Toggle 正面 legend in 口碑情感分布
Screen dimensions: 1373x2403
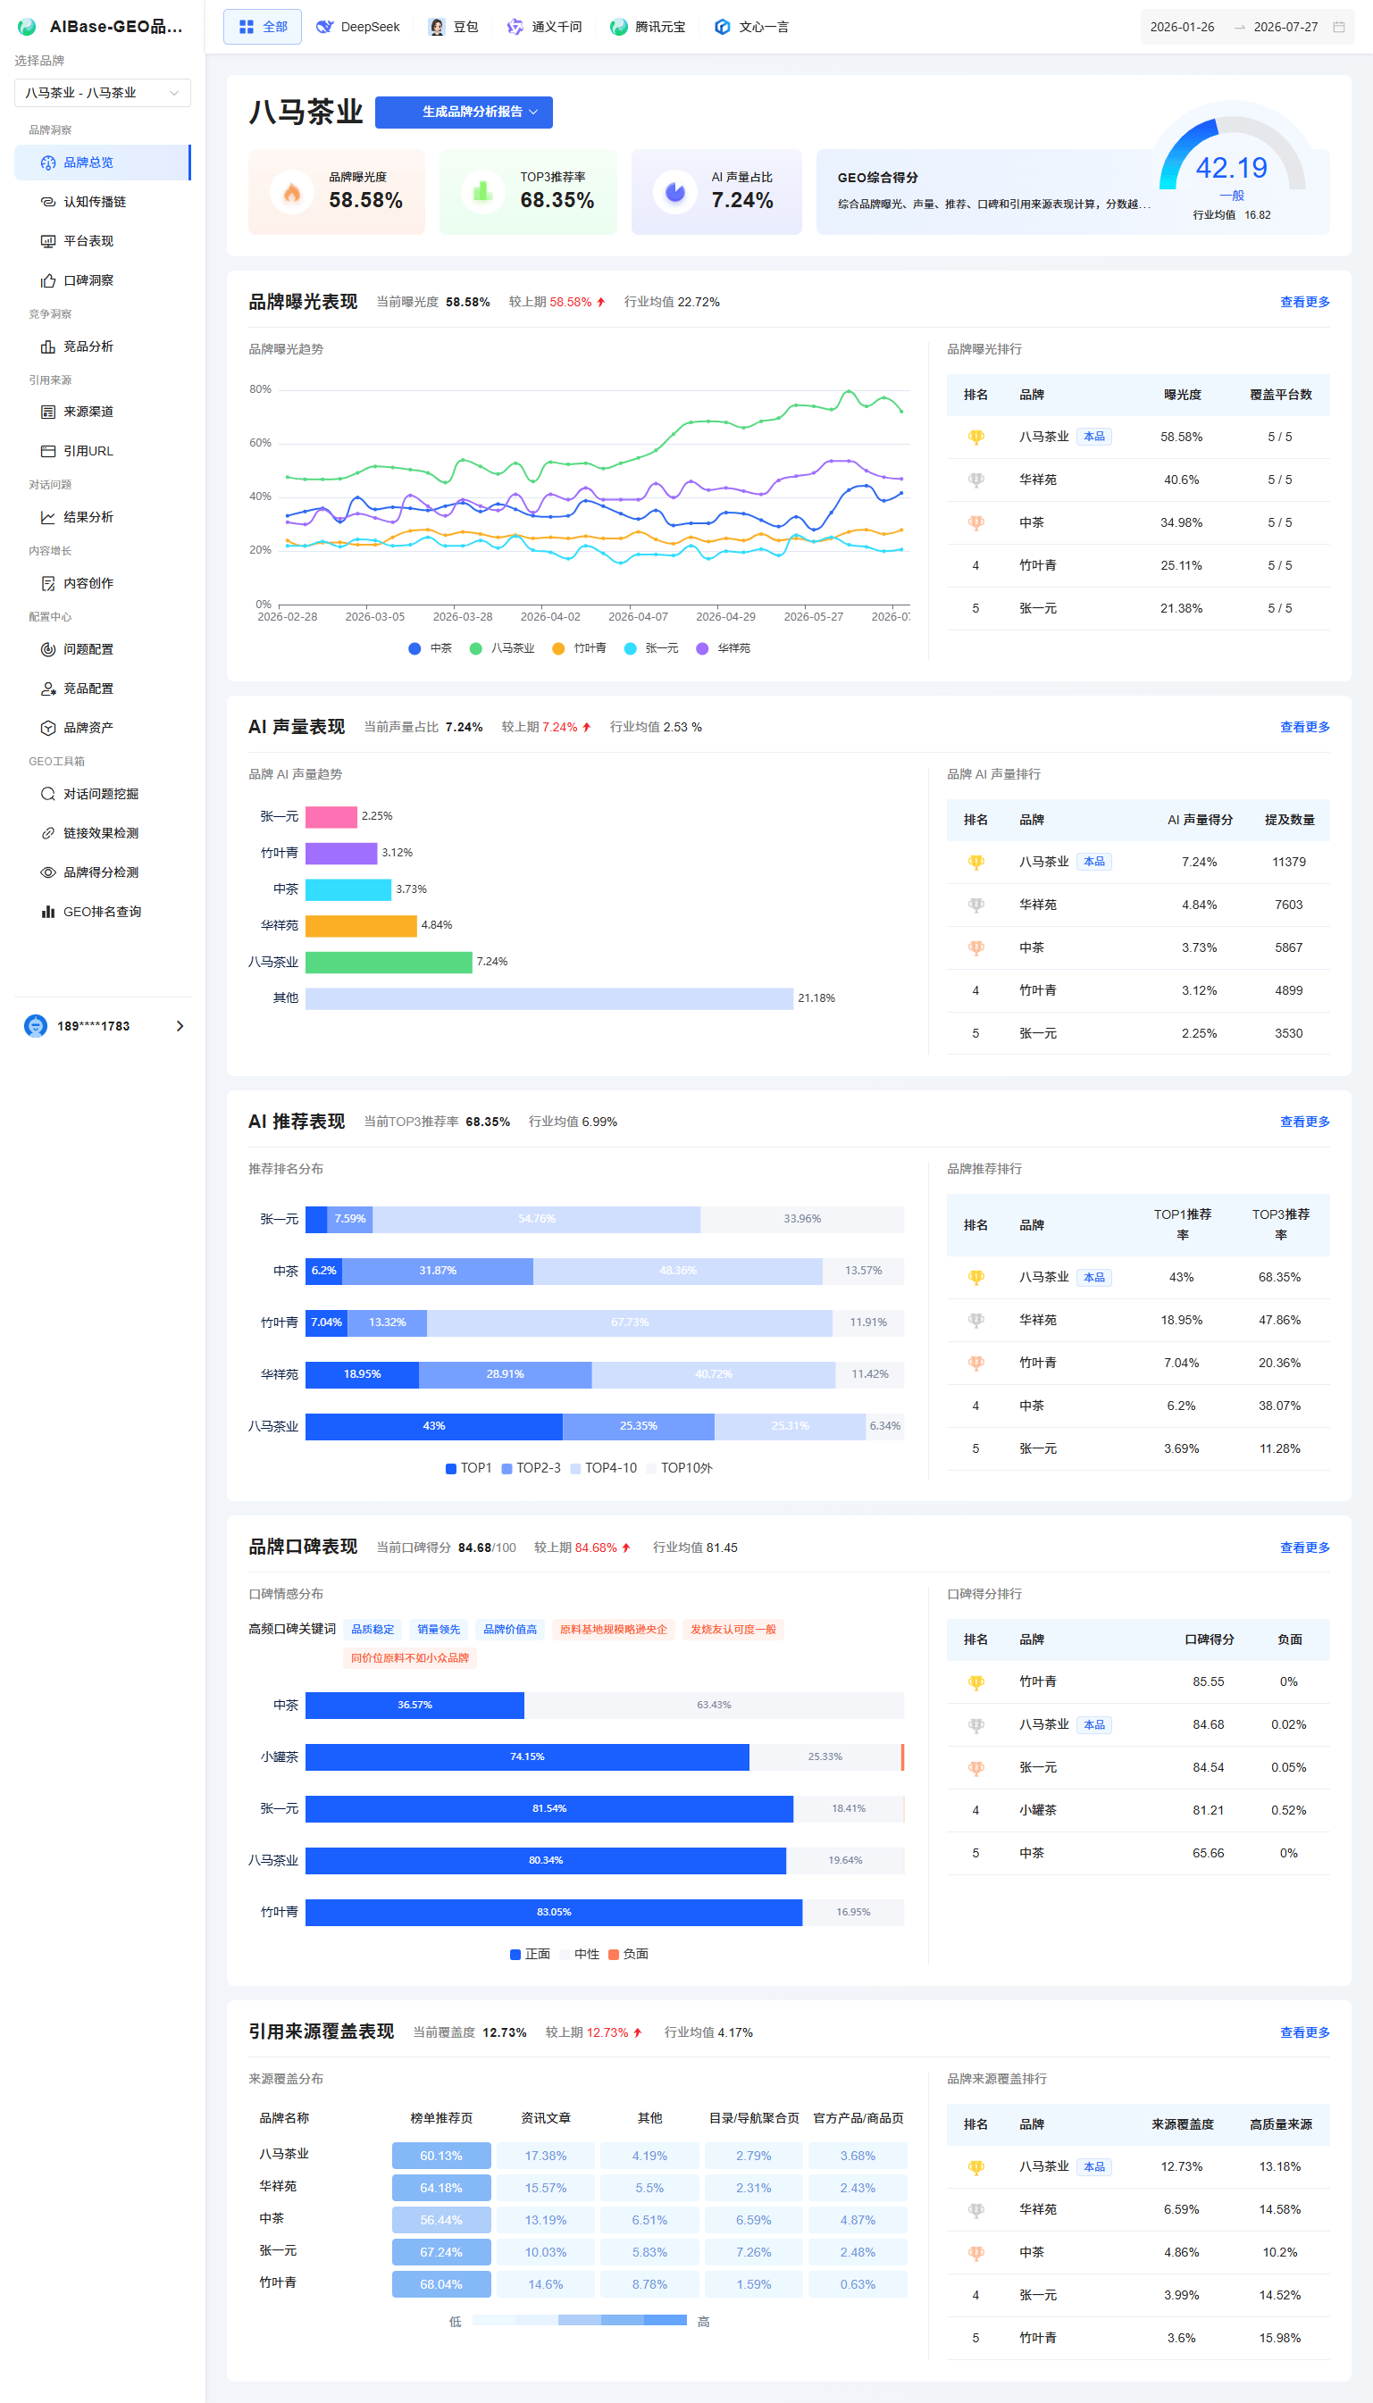click(530, 1954)
